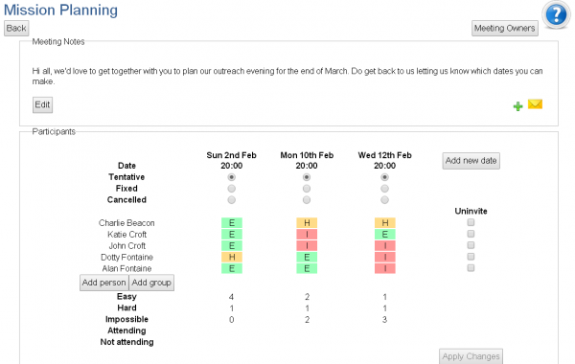575x364 pixels.
Task: Select Tentative for Mon 10th Feb
Action: 307,177
